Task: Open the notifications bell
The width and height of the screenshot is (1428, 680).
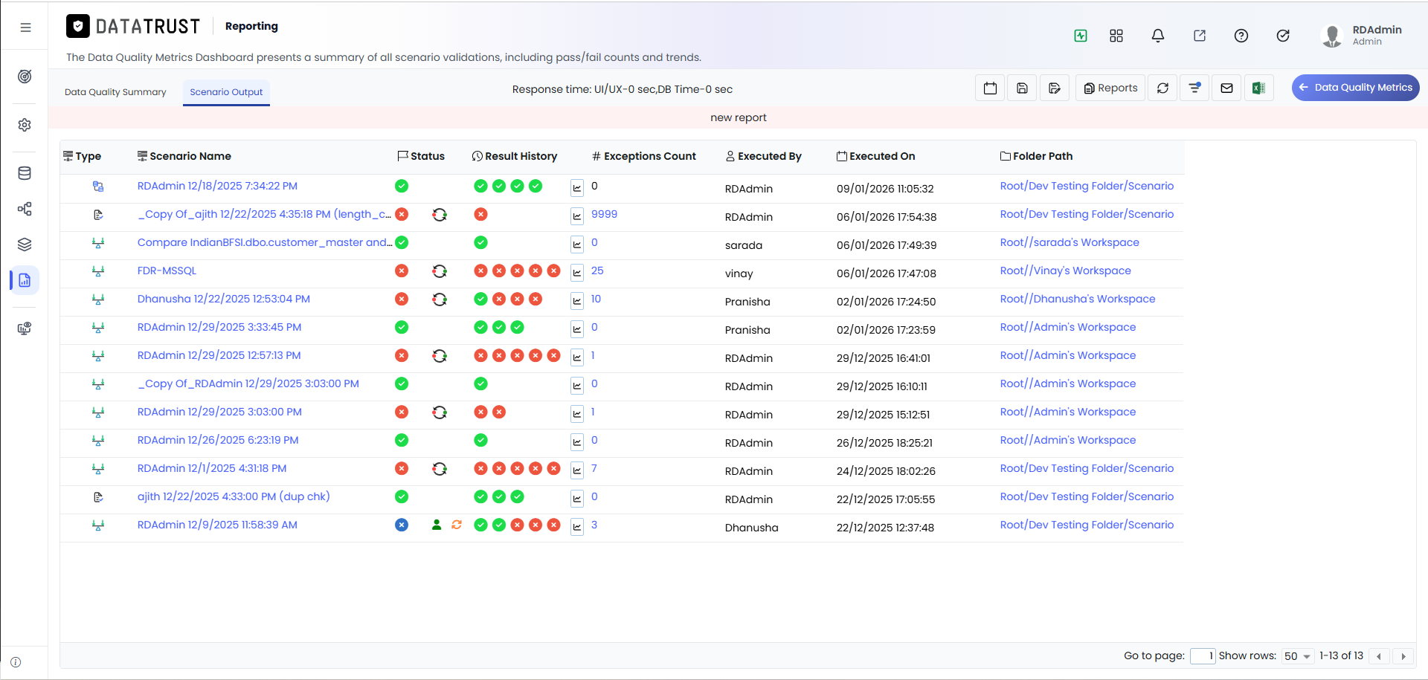Action: (x=1158, y=36)
